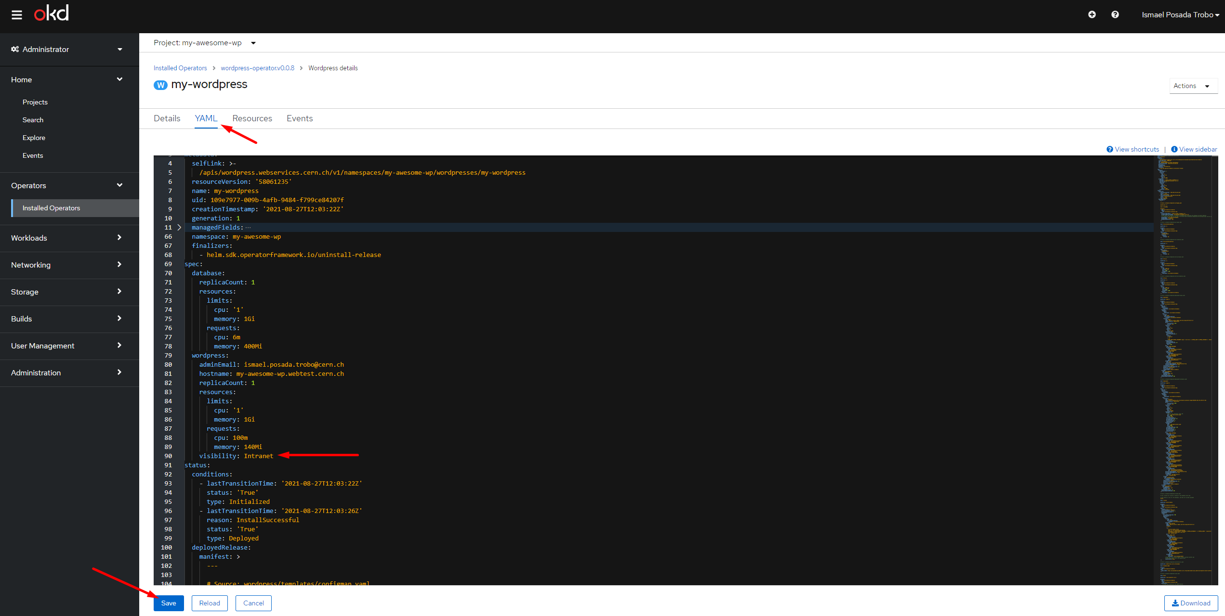Image resolution: width=1225 pixels, height=616 pixels.
Task: Click Installed Operators breadcrumb link
Action: click(x=180, y=68)
